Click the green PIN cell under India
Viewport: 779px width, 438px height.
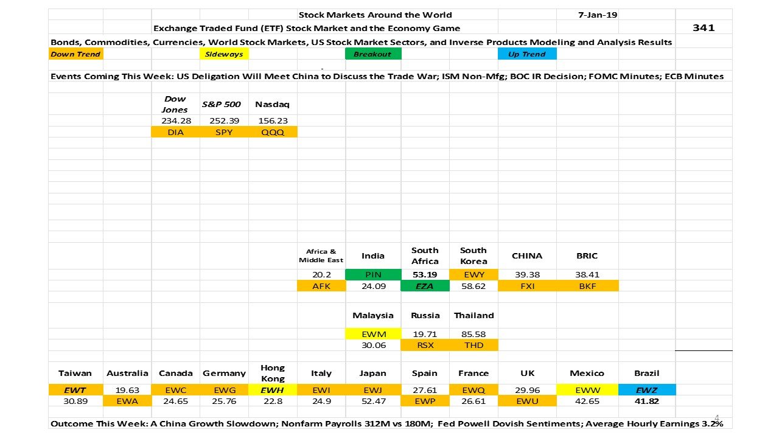[373, 274]
